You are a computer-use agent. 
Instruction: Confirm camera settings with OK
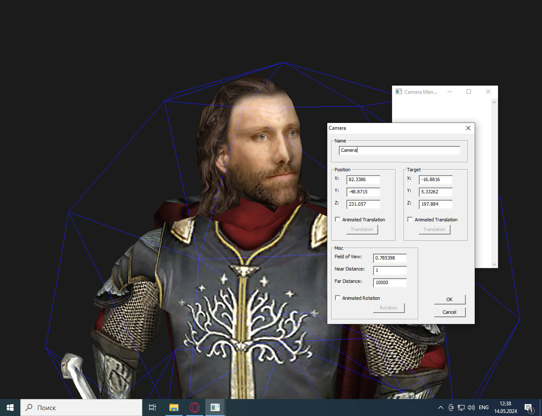click(x=449, y=299)
